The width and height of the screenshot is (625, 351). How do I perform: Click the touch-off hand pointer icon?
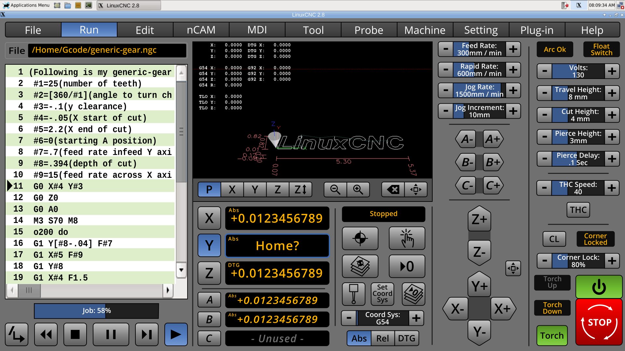pos(407,238)
